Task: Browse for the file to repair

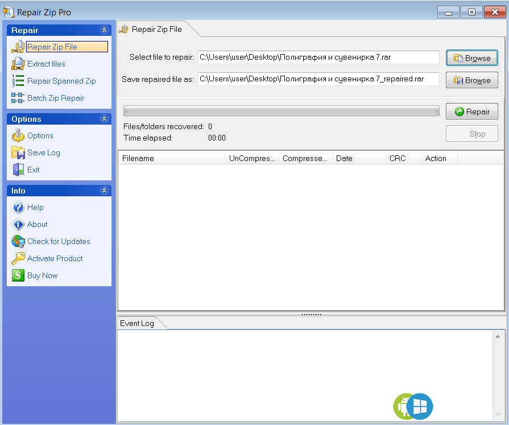Action: click(472, 58)
